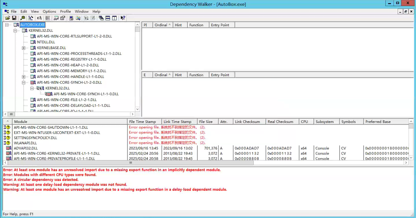Click the hourglass icon of SETTINGSYNCPOLICY.DLL row

[7, 138]
